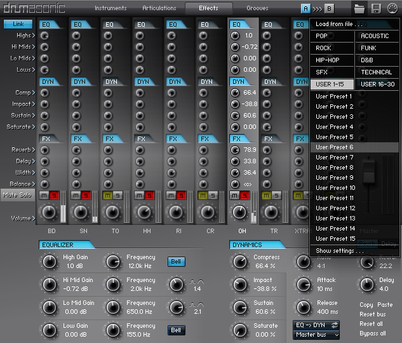Screen dimensions: 402x343
Task: Click Lo Mid Q bandwidth curve icon
Action: tap(197, 305)
